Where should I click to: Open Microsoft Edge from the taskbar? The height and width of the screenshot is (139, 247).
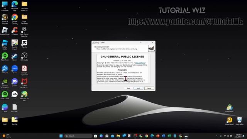pos(152,136)
